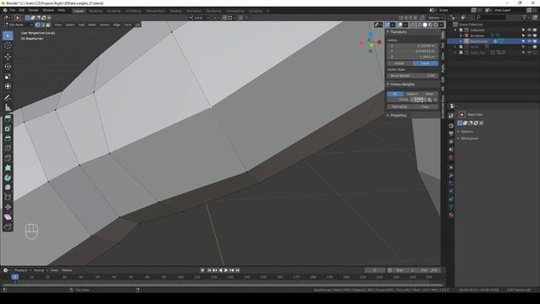The height and width of the screenshot is (304, 540).
Task: Select the Transform tool
Action: [x=8, y=86]
